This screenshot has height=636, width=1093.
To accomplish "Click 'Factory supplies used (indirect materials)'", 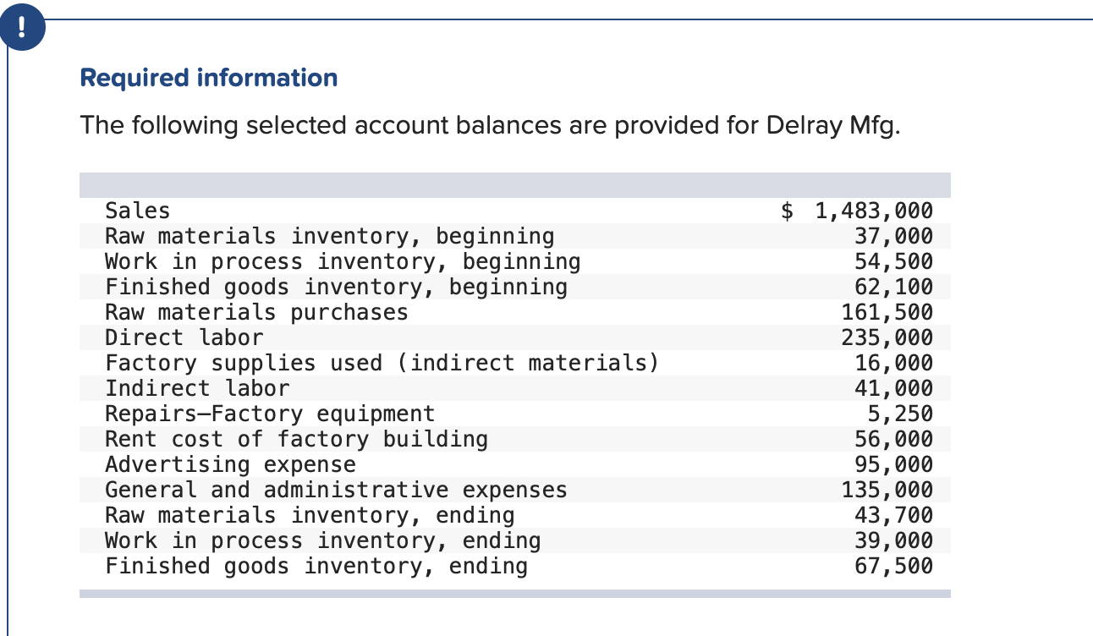I will pyautogui.click(x=382, y=363).
